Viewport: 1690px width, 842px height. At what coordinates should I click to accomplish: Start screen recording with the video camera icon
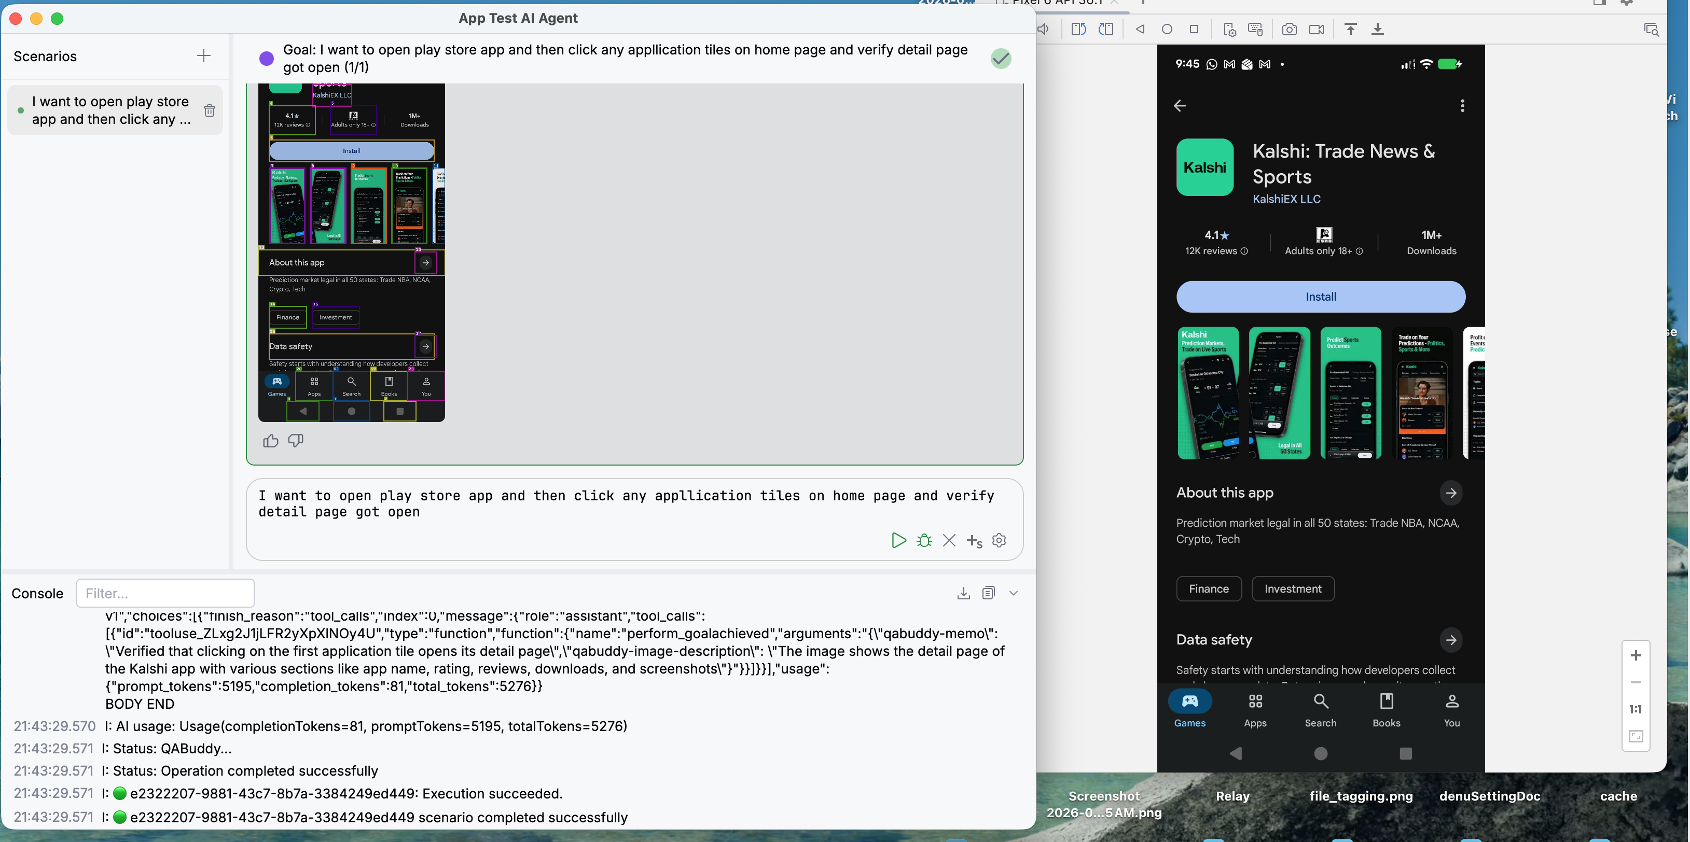coord(1316,30)
